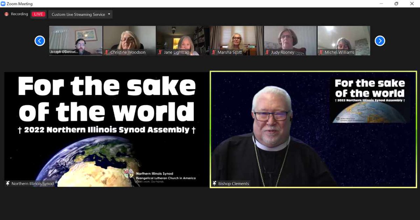Select Joseph O'Donnell's video thumbnail
The width and height of the screenshot is (420, 220).
point(76,41)
